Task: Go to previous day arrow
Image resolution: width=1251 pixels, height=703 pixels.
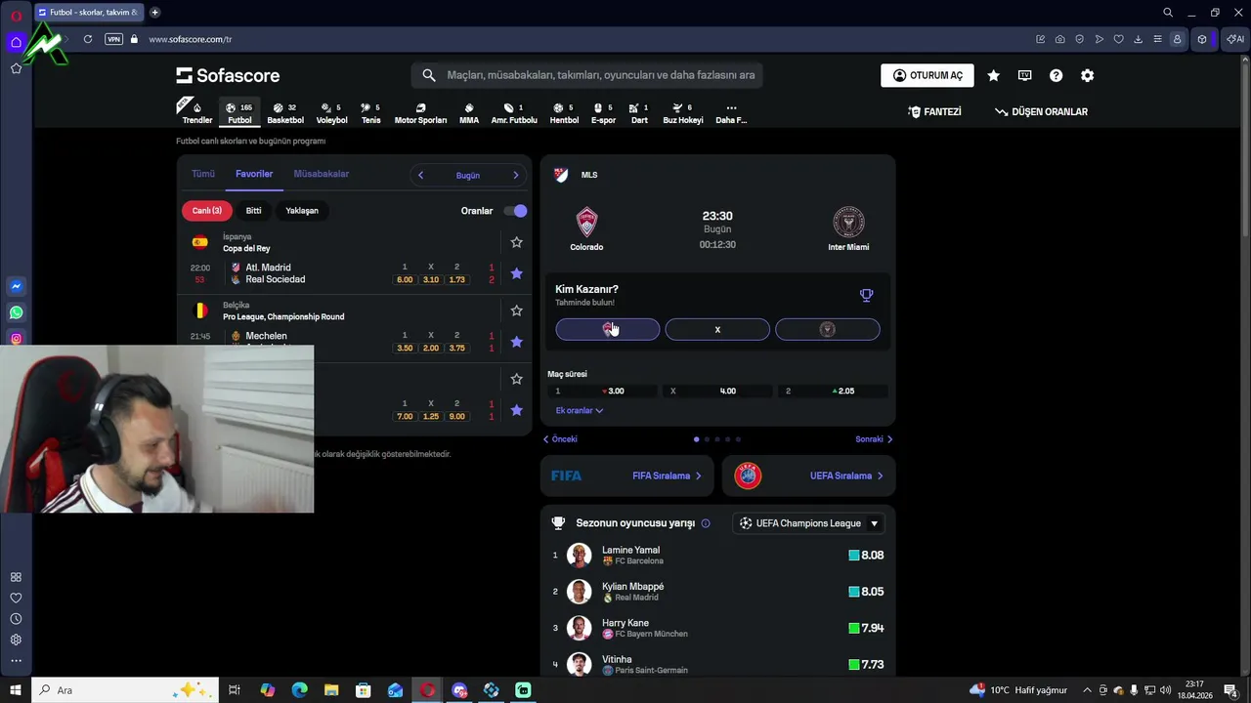Action: pyautogui.click(x=420, y=176)
